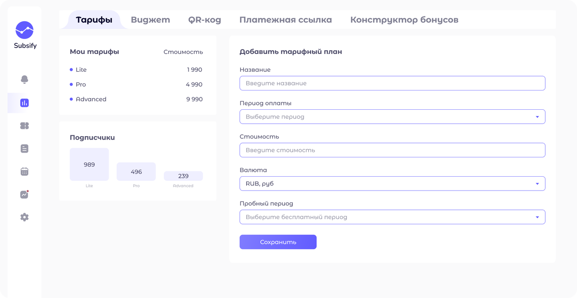Screen dimensions: 577x298
Task: Click the Название input field
Action: (392, 83)
